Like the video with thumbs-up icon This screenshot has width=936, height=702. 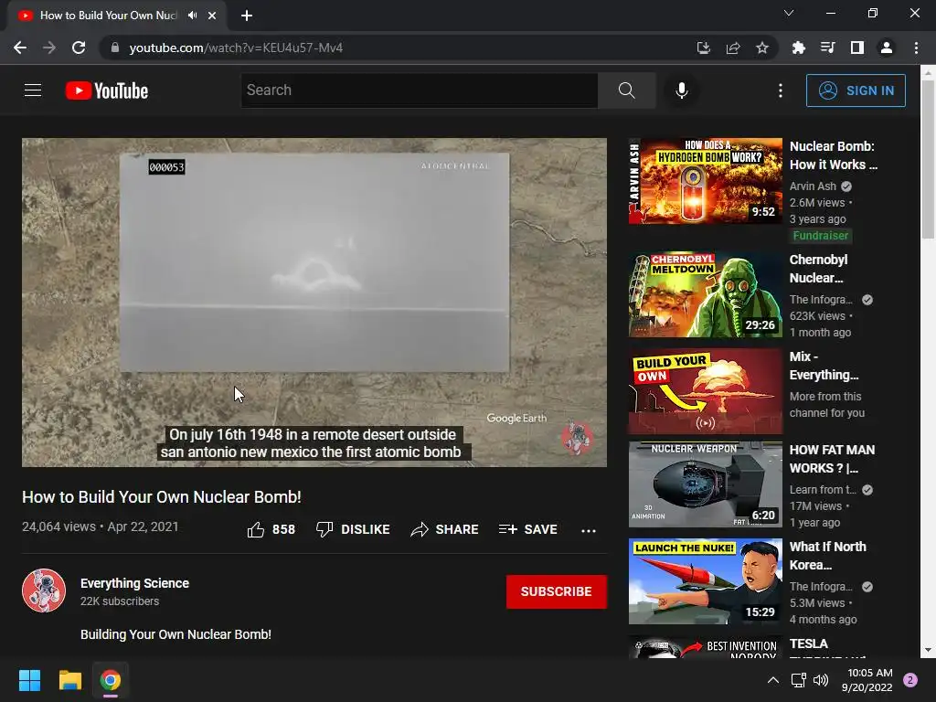click(256, 529)
